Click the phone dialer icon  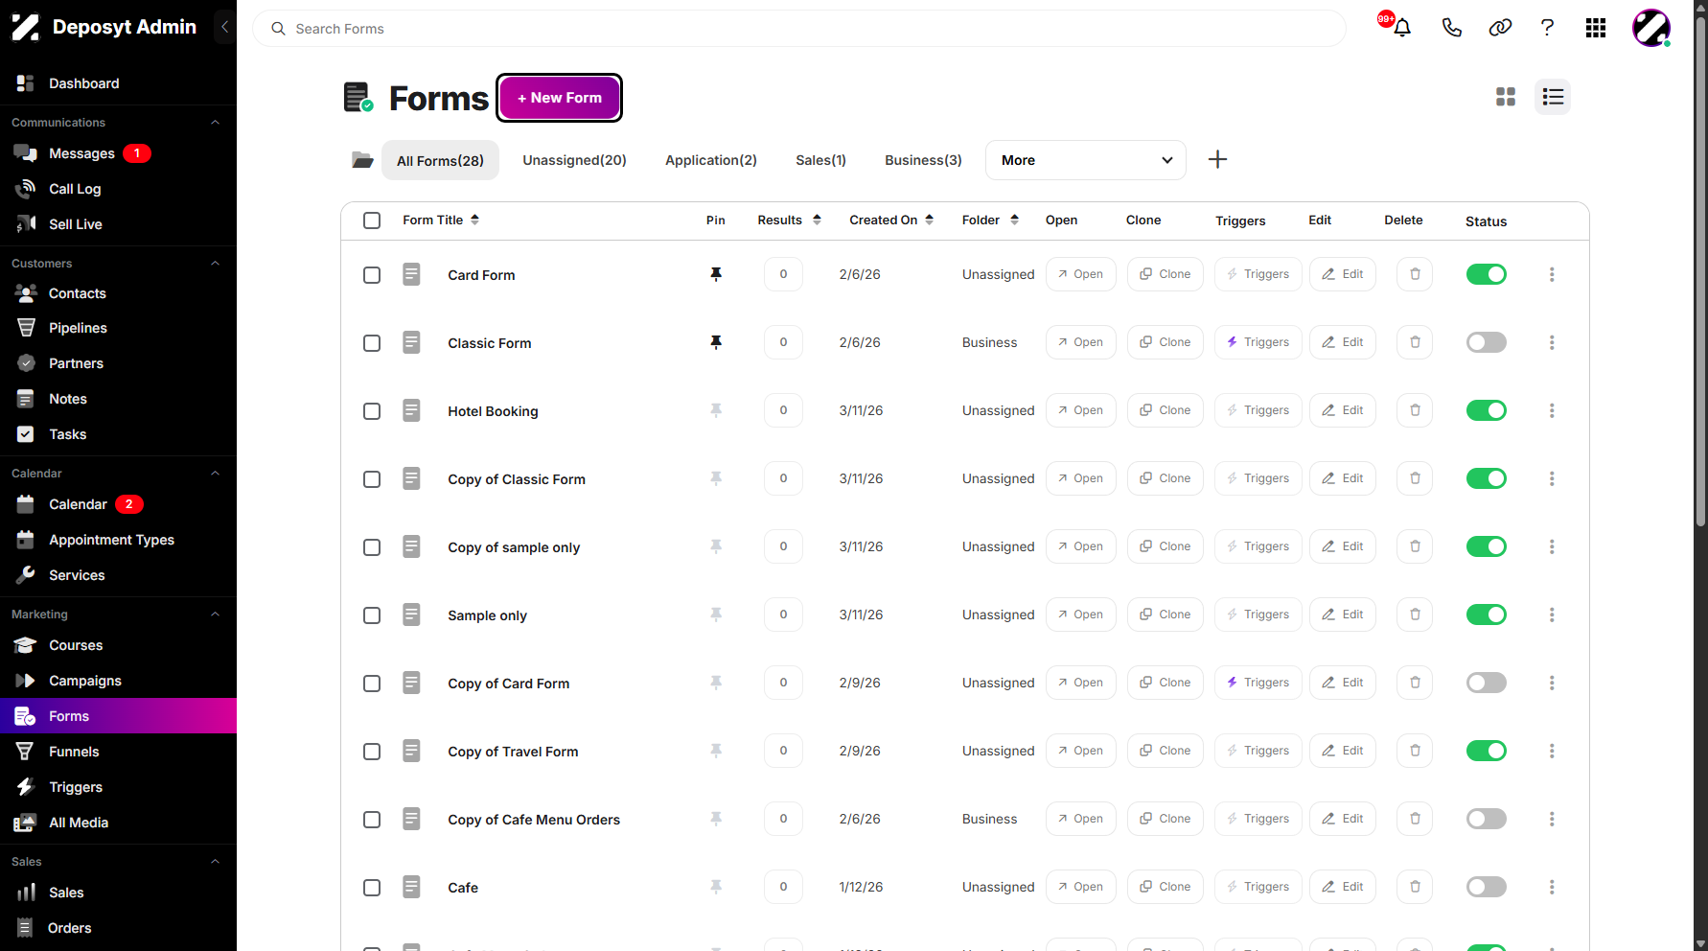tap(1451, 28)
